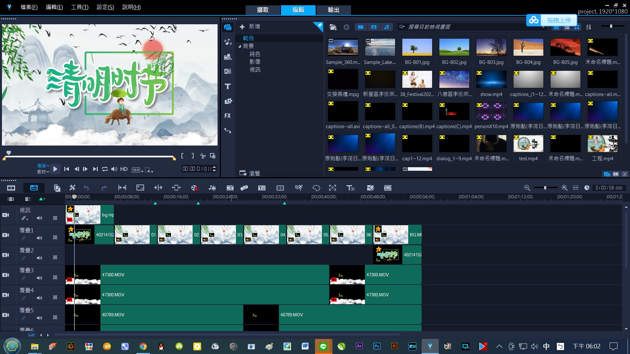Image resolution: width=630 pixels, height=354 pixels.
Task: Switch to the 擷取 capture tab
Action: tap(263, 10)
